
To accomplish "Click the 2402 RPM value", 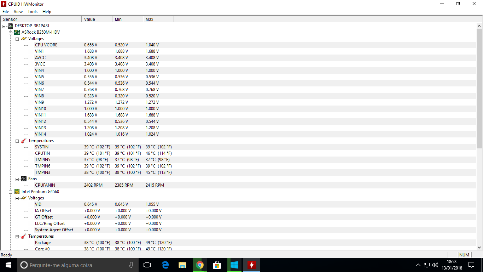I will (x=93, y=185).
